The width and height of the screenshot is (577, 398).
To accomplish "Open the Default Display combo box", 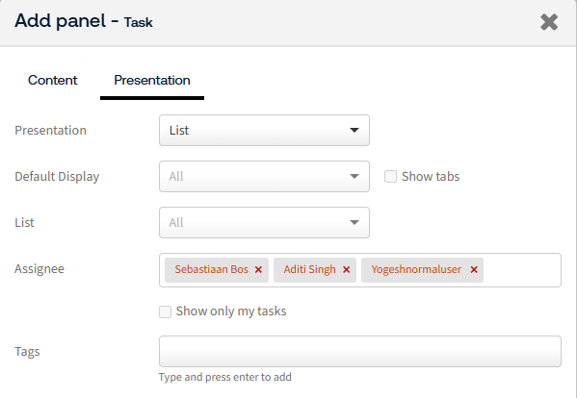I will pyautogui.click(x=264, y=176).
